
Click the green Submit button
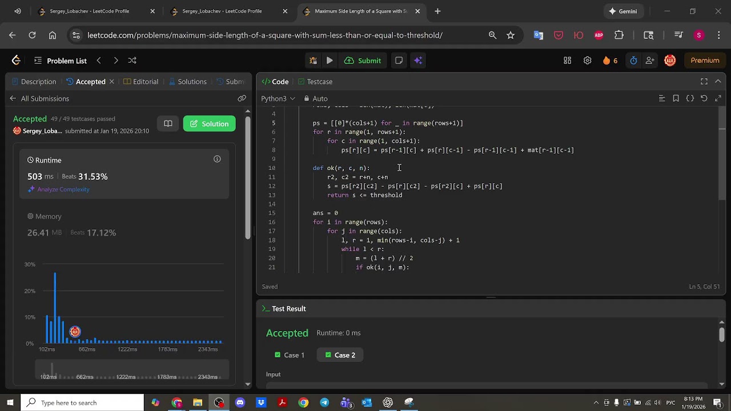click(362, 61)
